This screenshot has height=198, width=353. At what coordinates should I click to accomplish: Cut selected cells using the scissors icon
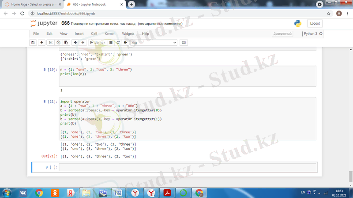[50, 42]
